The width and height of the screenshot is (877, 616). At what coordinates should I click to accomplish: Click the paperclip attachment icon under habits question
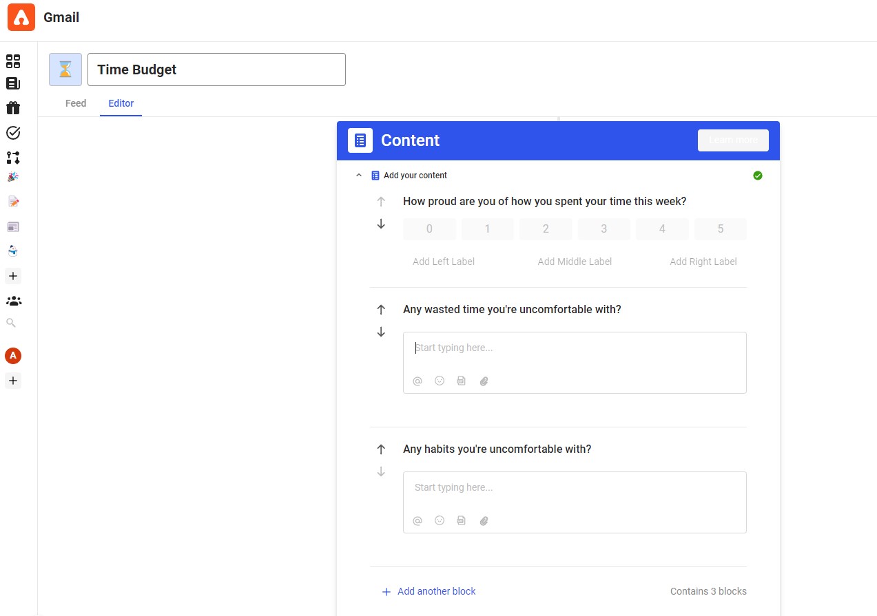pyautogui.click(x=484, y=520)
